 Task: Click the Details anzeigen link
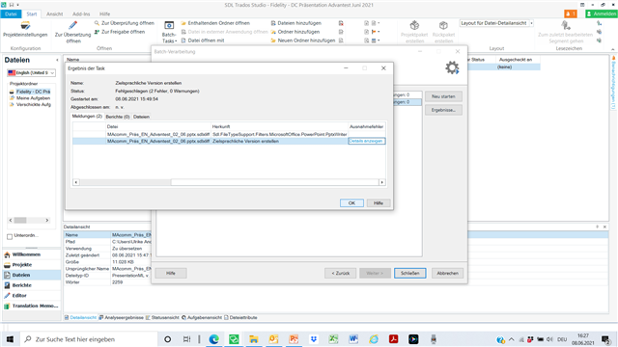pos(366,141)
